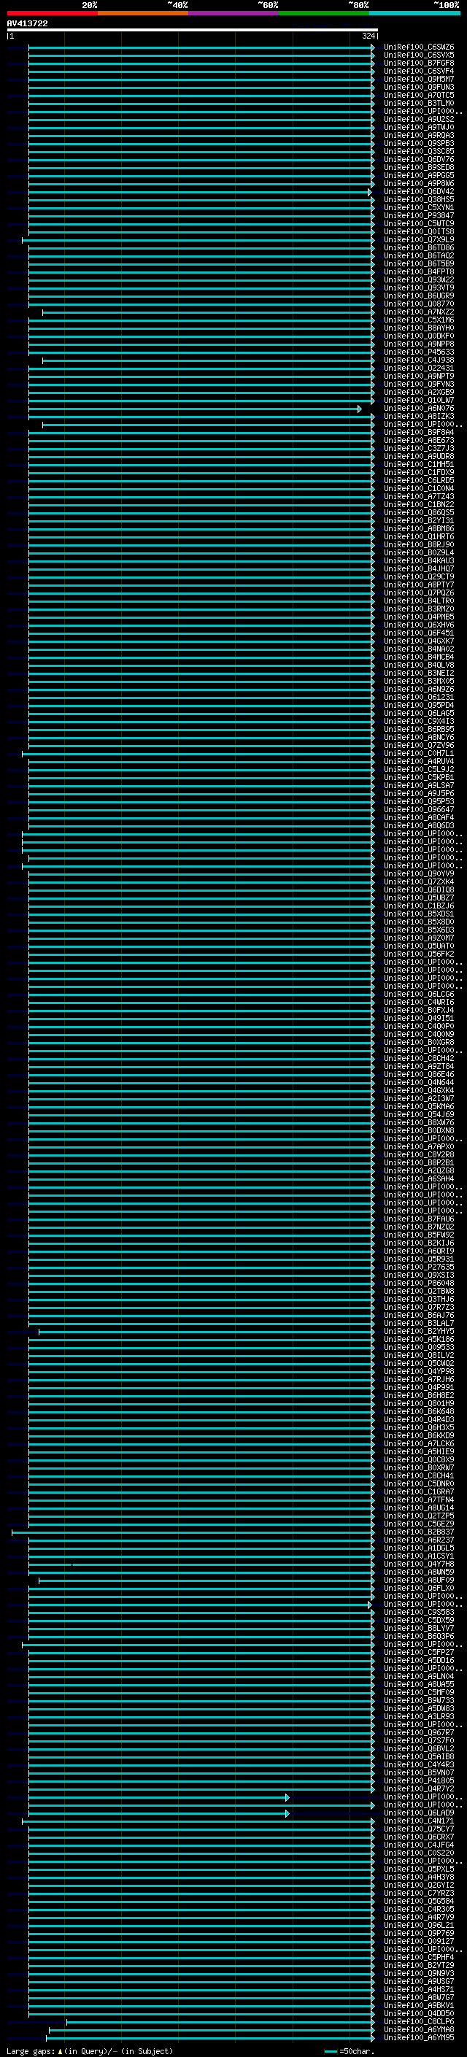Select the UniRef100_B9SED8 label
Screen dimensions: 467x2057
click(419, 167)
